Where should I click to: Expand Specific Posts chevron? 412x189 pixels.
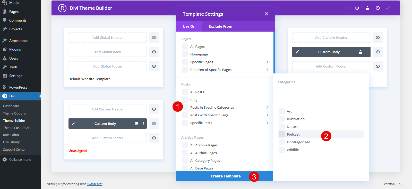click(x=267, y=123)
